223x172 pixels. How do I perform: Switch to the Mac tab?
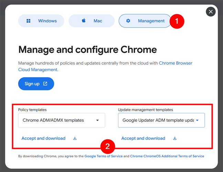(x=92, y=21)
